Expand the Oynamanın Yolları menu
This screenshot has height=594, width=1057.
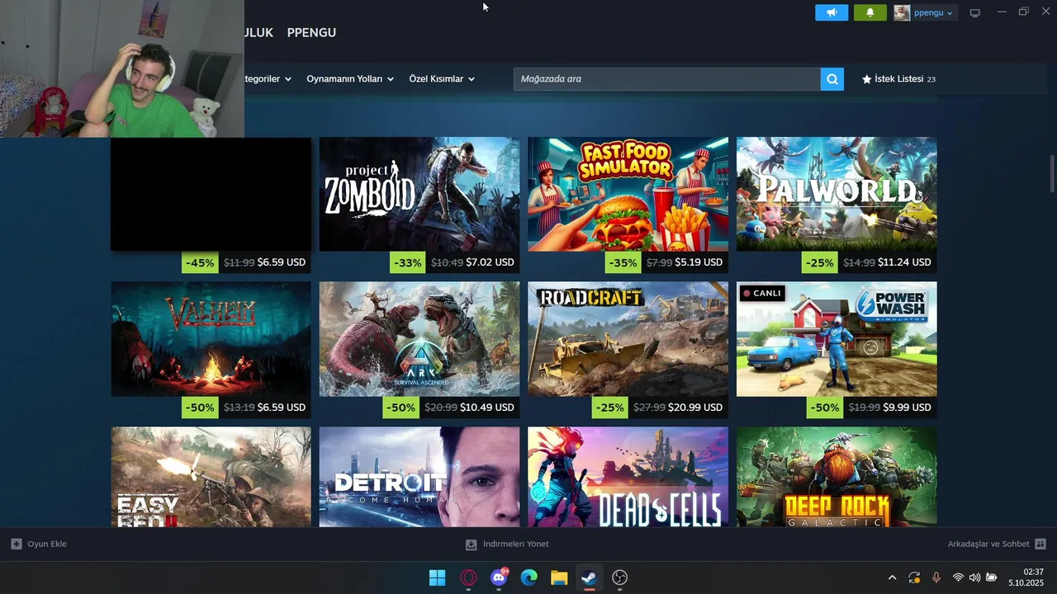[350, 79]
